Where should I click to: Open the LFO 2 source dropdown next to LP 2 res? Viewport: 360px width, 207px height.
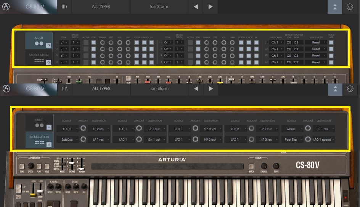point(67,129)
